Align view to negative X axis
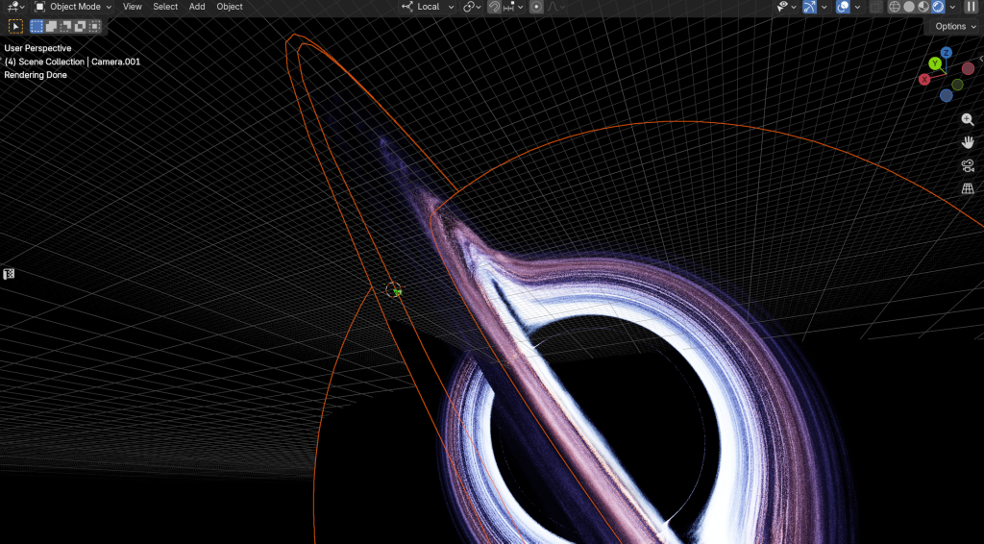984x544 pixels. [968, 68]
